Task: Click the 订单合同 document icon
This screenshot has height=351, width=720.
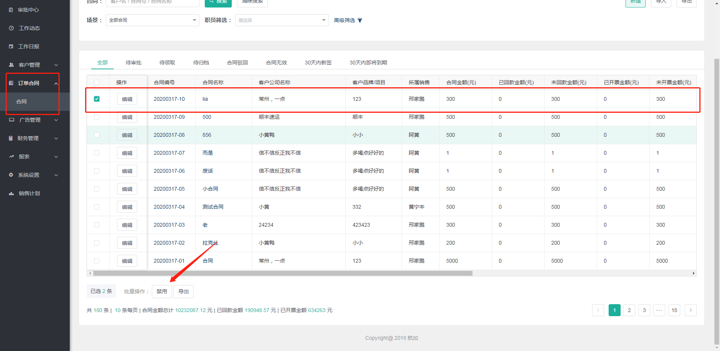Action: [11, 83]
